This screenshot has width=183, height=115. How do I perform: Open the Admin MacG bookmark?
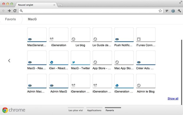[59, 83]
